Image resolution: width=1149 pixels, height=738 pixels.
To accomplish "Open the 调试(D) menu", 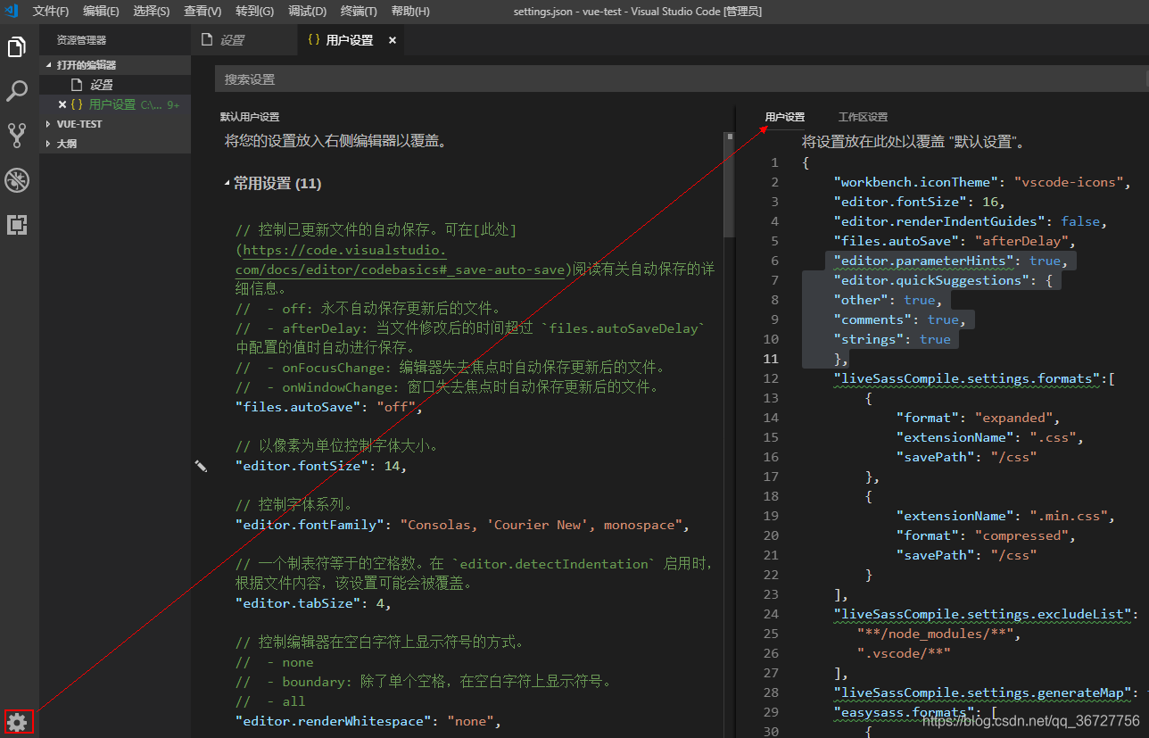I will pos(308,12).
